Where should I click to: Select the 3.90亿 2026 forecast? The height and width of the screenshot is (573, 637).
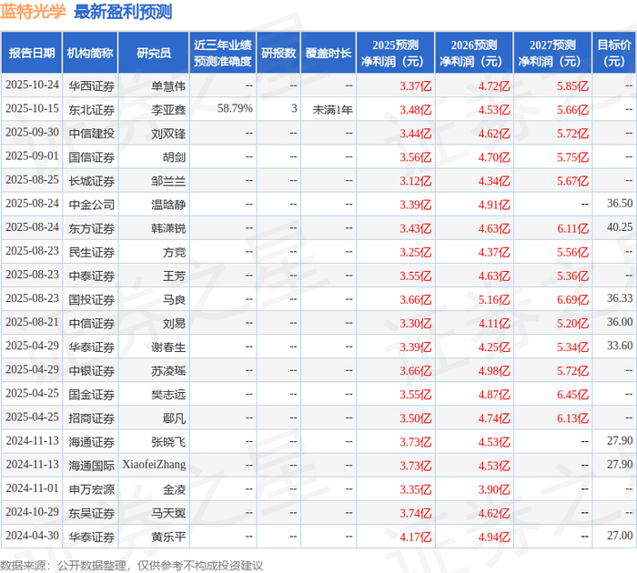point(494,489)
